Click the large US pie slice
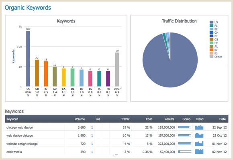233x160 pixels. (170, 64)
